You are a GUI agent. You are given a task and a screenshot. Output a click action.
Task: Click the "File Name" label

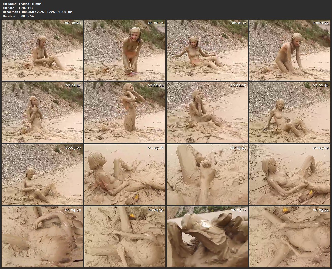coord(10,4)
